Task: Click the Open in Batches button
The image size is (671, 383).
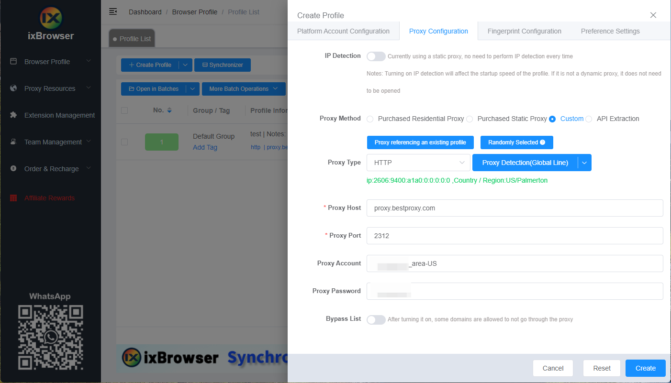Action: tap(154, 89)
